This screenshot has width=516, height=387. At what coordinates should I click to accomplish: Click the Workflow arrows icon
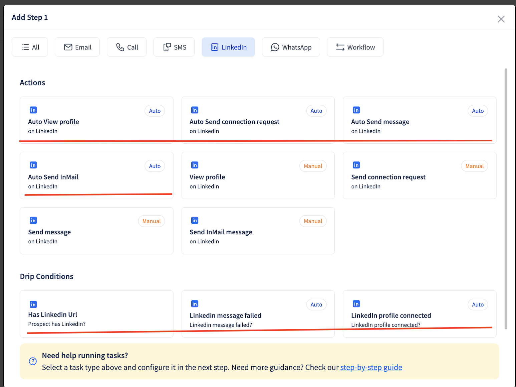click(x=340, y=47)
